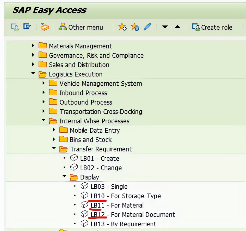Click Create role button text

click(217, 27)
